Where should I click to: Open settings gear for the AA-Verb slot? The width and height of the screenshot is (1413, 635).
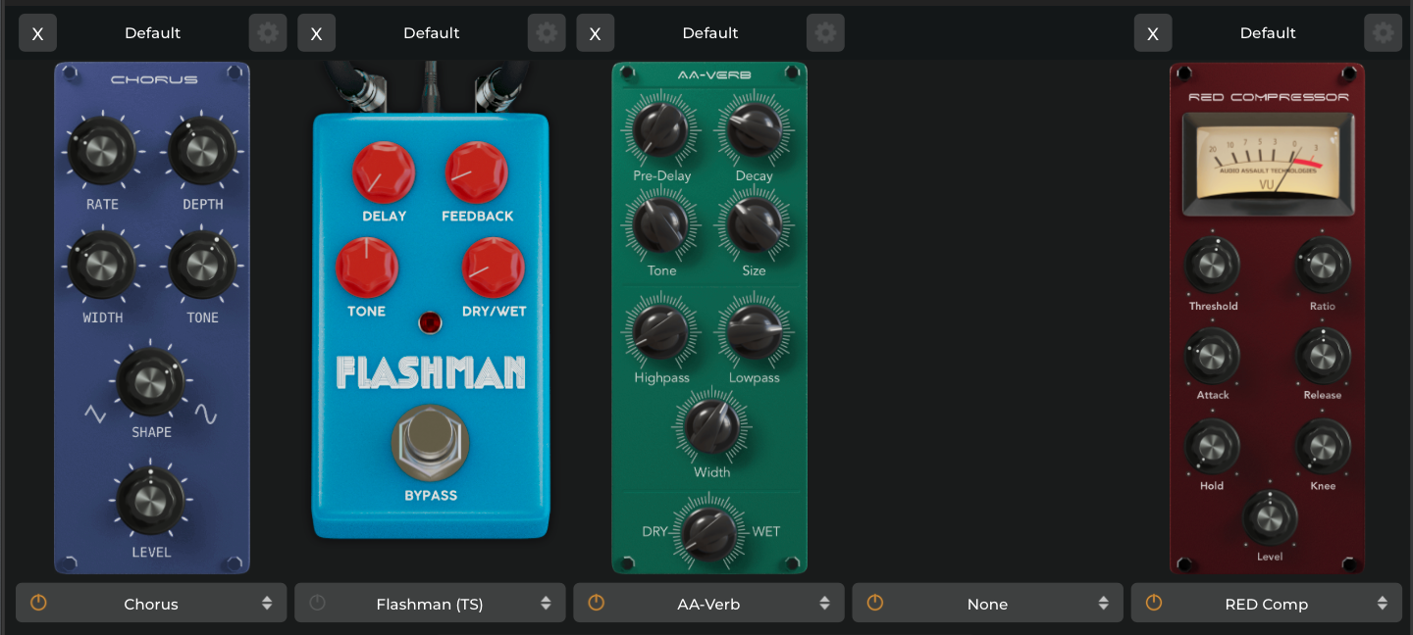pyautogui.click(x=825, y=33)
